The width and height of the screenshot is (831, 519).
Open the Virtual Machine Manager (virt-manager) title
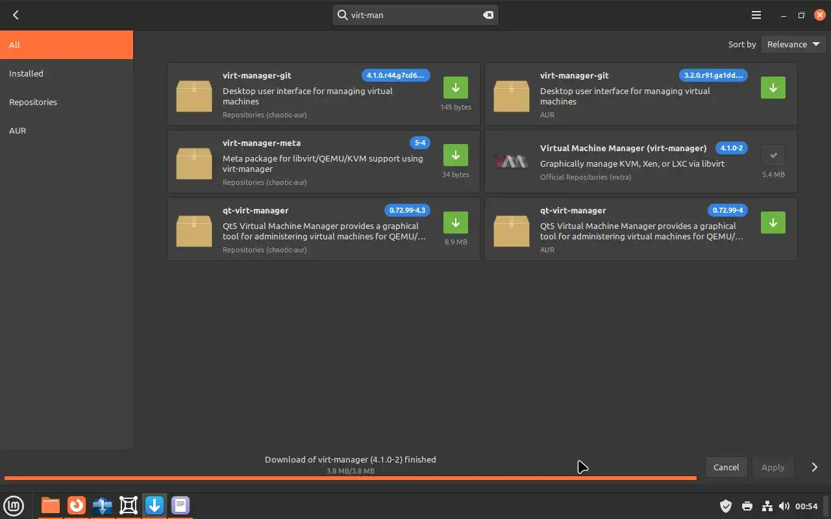(x=623, y=148)
